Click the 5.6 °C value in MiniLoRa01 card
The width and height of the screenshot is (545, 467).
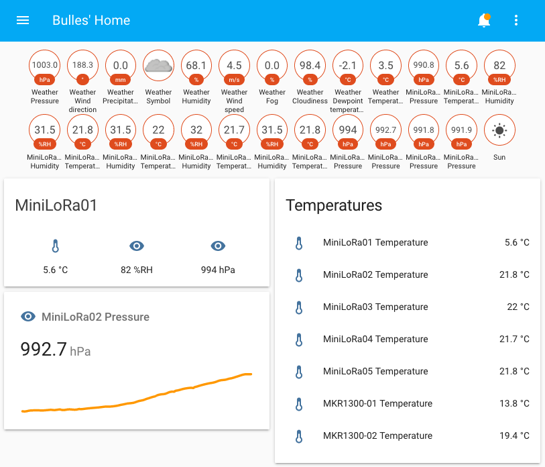(x=55, y=270)
